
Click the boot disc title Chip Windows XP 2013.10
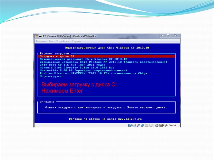click(128, 48)
